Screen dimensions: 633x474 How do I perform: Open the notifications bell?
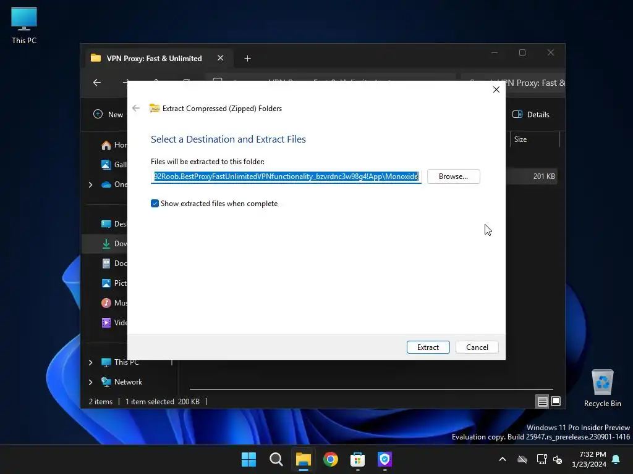coord(616,459)
